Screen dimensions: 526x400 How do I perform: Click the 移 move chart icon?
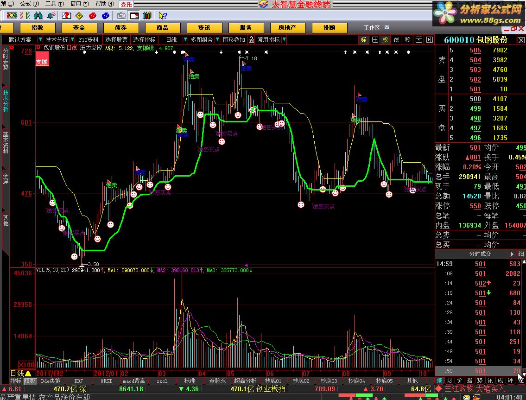pos(407,39)
